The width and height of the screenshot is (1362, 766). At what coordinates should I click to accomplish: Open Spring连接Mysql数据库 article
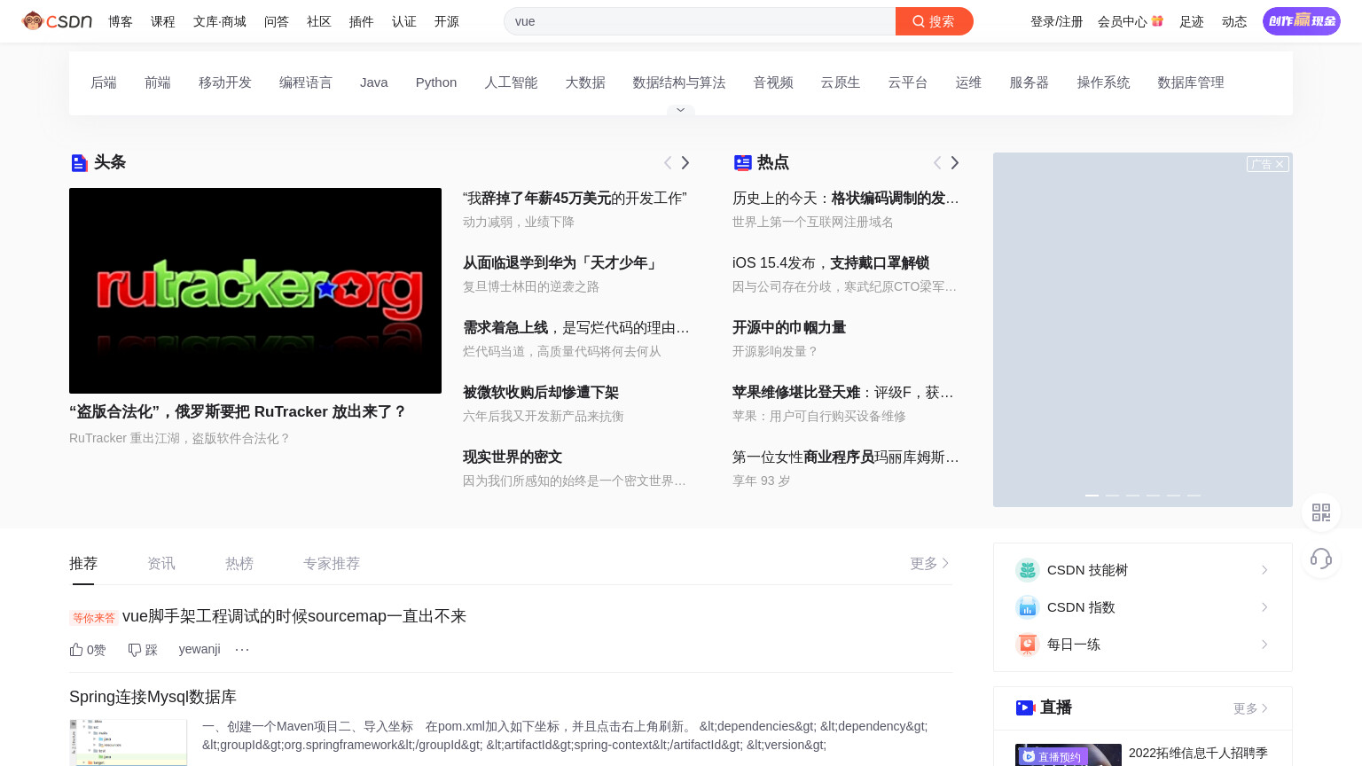[153, 697]
